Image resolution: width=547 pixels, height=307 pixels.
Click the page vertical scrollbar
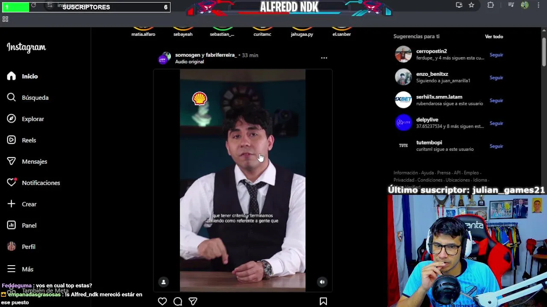544,51
